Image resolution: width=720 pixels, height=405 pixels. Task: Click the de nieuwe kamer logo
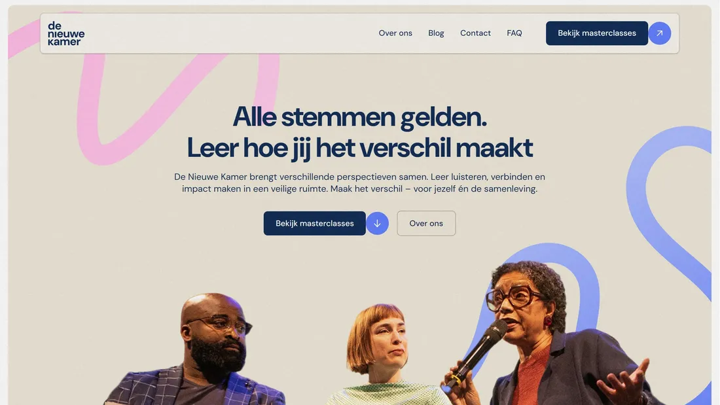66,33
